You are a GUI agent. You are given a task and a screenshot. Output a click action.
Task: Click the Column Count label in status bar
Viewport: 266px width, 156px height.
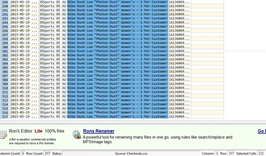click(10, 153)
